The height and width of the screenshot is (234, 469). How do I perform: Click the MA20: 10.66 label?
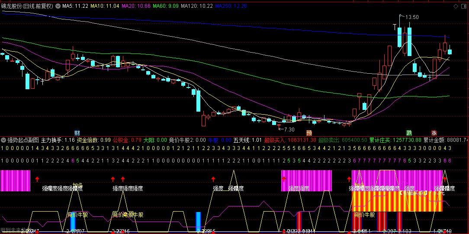tap(136, 6)
